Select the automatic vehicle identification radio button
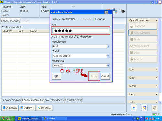Image resolution: width=162 pixels, height=121 pixels. pos(78,19)
